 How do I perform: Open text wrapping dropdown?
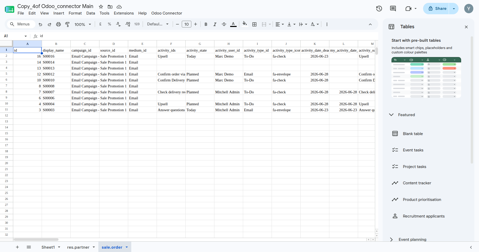tap(303, 24)
